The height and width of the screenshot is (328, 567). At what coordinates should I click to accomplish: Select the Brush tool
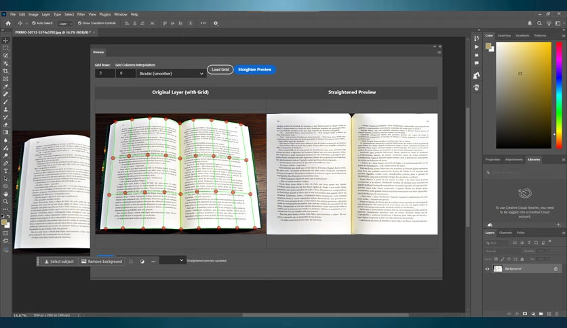click(5, 102)
